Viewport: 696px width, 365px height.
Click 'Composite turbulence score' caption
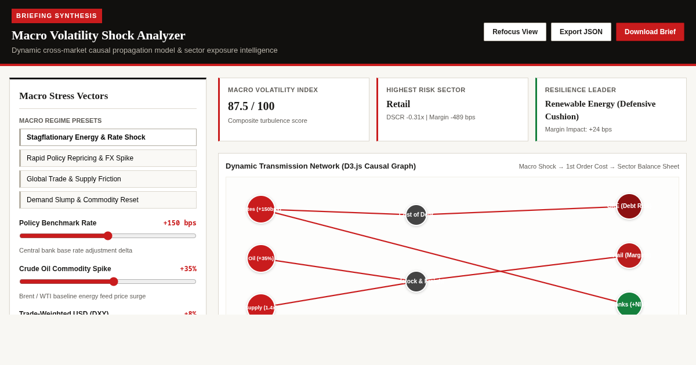click(267, 121)
